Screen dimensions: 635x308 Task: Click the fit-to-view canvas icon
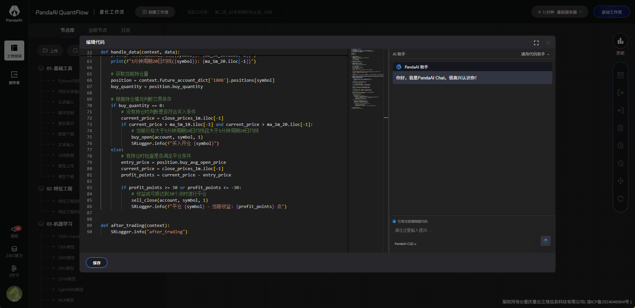pos(620,181)
